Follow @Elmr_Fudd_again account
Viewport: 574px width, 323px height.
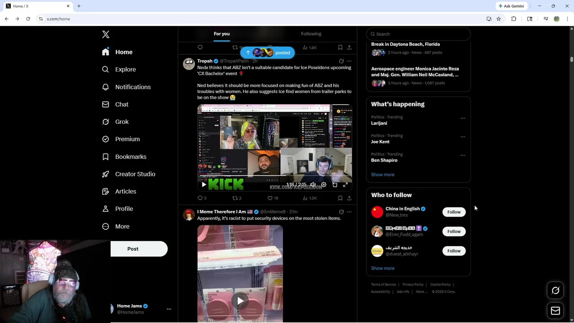click(454, 231)
